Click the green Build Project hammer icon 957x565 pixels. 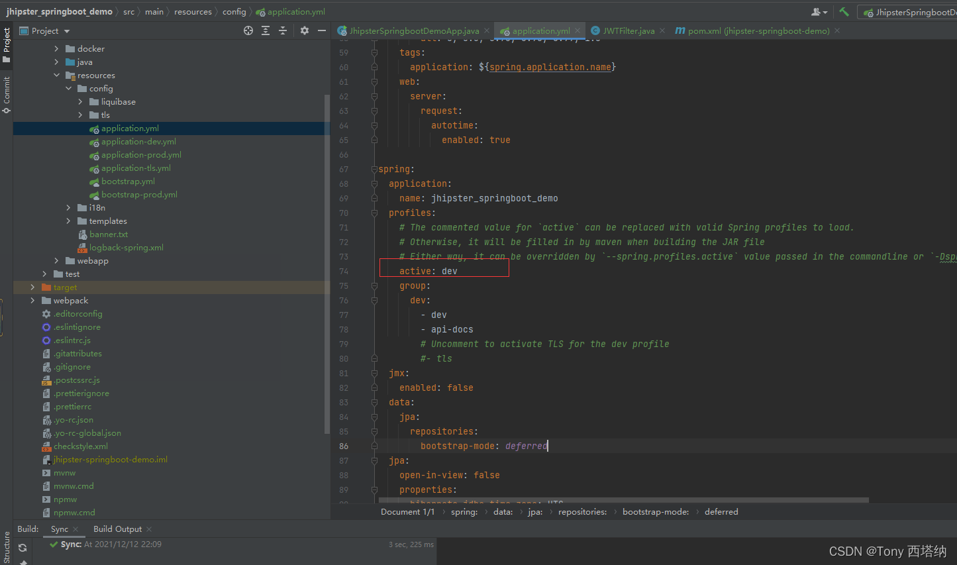[x=844, y=12]
